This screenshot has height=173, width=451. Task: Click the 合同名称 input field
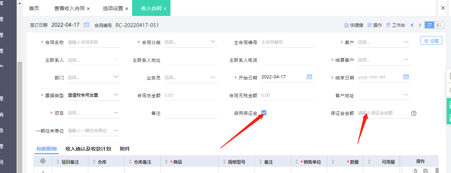click(x=93, y=42)
